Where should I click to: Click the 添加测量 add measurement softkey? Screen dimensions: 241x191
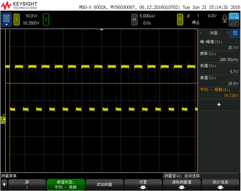pyautogui.click(x=104, y=185)
